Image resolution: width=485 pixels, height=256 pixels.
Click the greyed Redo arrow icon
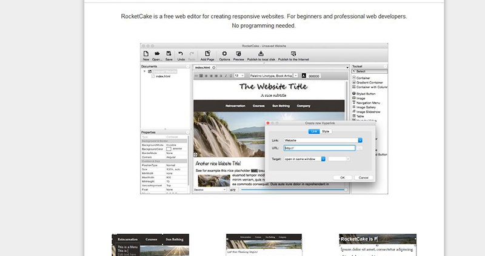[x=192, y=54]
